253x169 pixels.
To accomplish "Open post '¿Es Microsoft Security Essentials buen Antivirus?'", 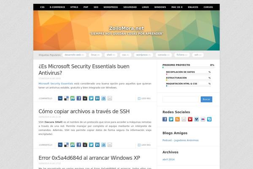I will point(84,70).
